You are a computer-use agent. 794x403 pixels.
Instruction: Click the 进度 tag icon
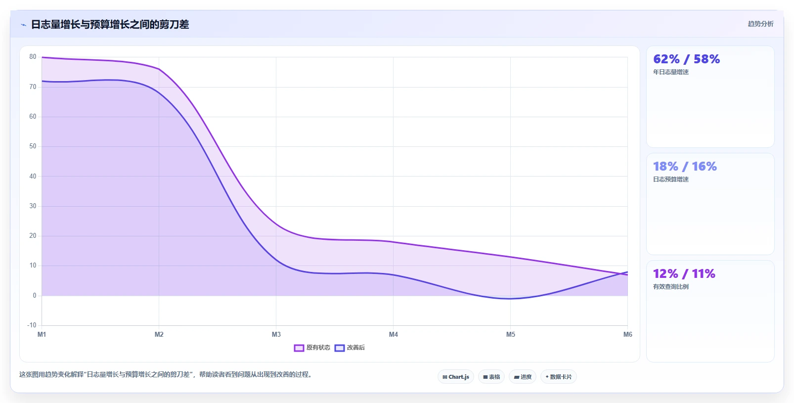(517, 377)
